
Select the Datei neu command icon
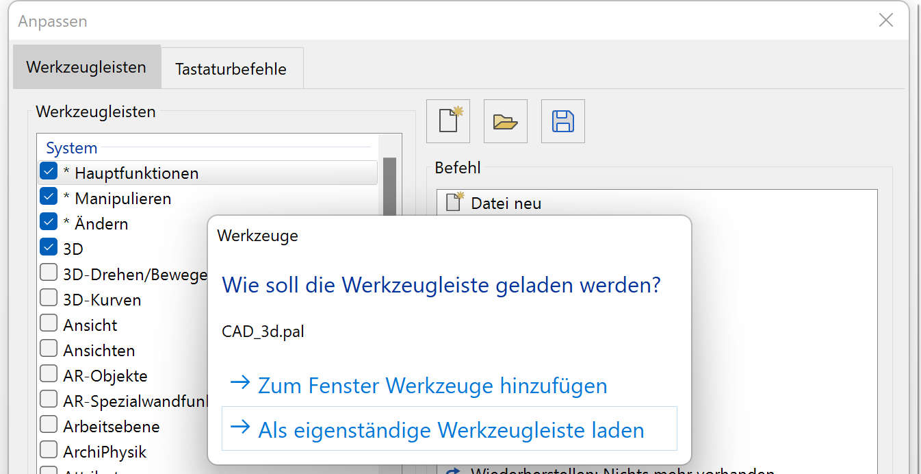[x=452, y=202]
